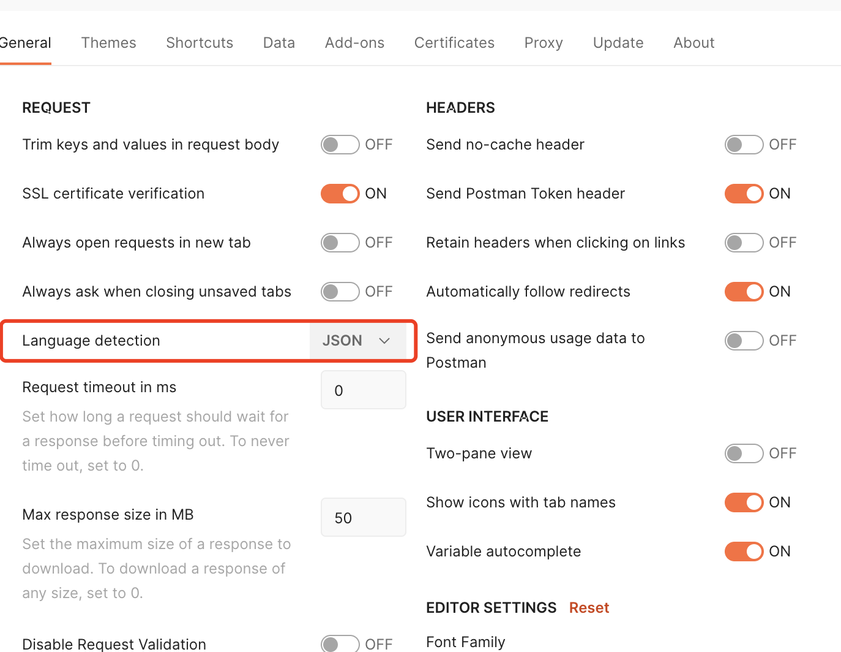
Task: Disable Variable autocomplete
Action: coord(744,552)
